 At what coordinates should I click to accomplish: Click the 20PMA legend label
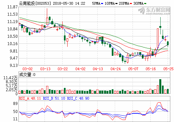point(124,3)
